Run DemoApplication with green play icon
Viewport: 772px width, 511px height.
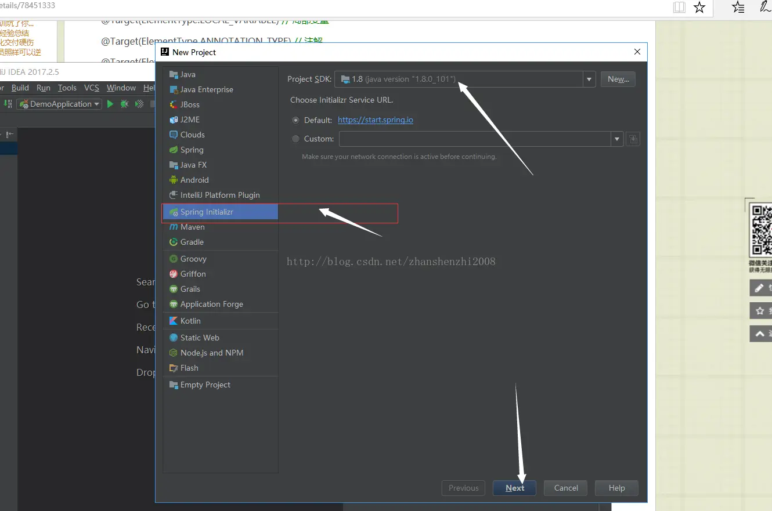tap(110, 104)
